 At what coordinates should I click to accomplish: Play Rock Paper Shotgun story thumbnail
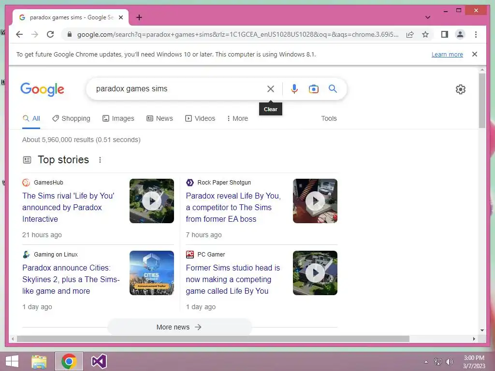click(315, 201)
